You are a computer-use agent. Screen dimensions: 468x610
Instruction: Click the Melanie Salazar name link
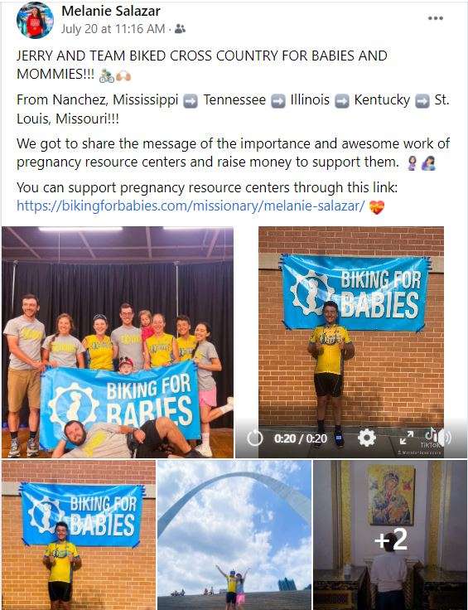111,11
